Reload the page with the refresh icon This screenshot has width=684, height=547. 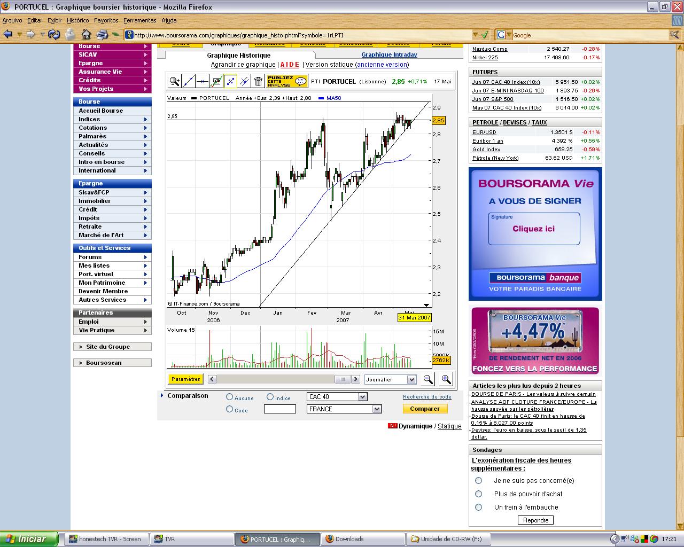point(53,34)
